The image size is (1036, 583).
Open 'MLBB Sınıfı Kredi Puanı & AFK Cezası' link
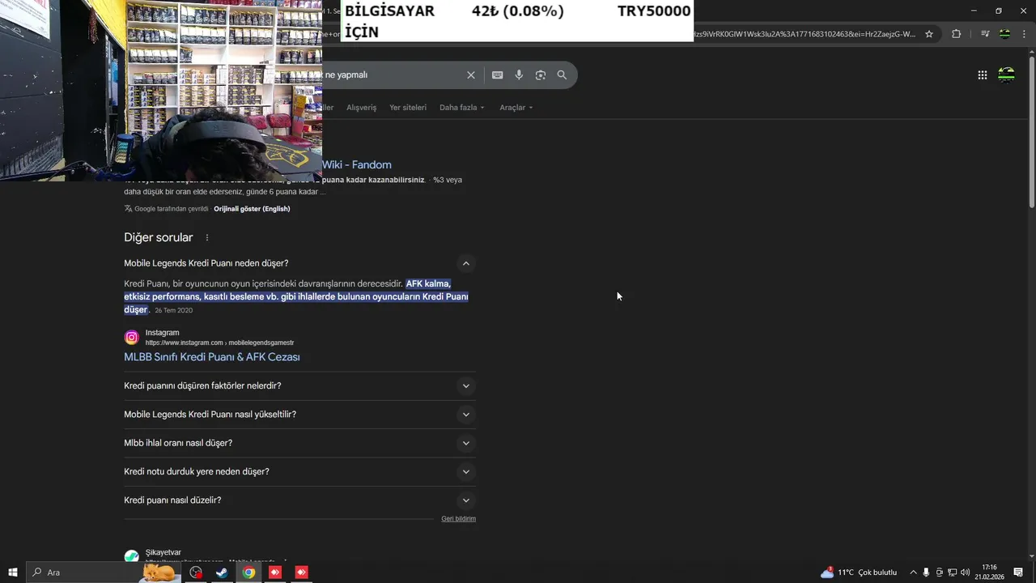tap(212, 357)
